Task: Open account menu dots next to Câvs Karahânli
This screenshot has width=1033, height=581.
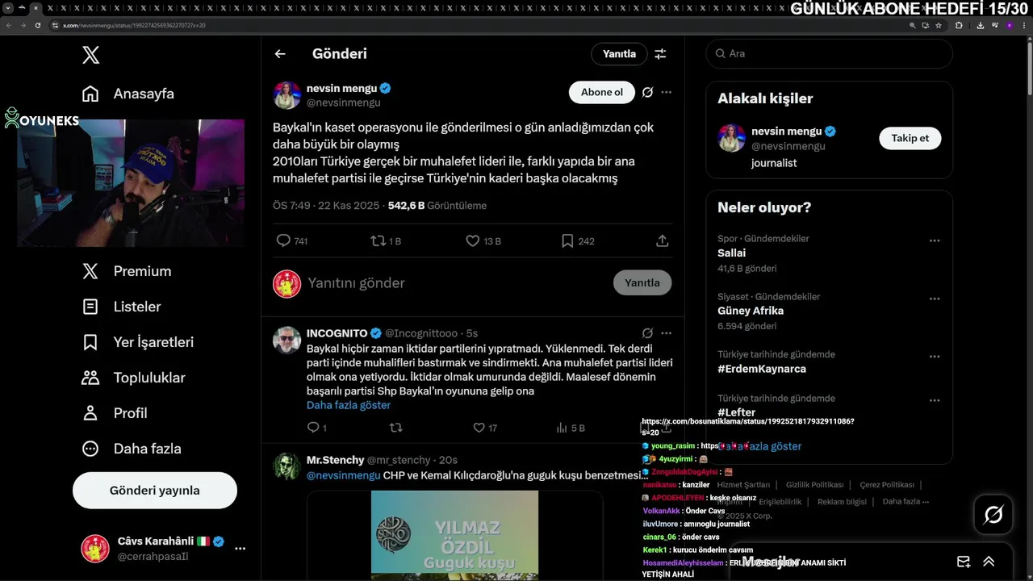Action: [240, 549]
